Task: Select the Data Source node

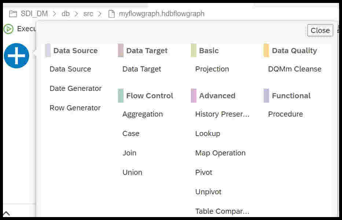Action: pos(70,69)
